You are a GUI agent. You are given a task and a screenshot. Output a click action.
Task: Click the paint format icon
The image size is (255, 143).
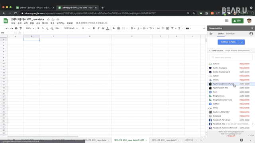pos(21,28)
